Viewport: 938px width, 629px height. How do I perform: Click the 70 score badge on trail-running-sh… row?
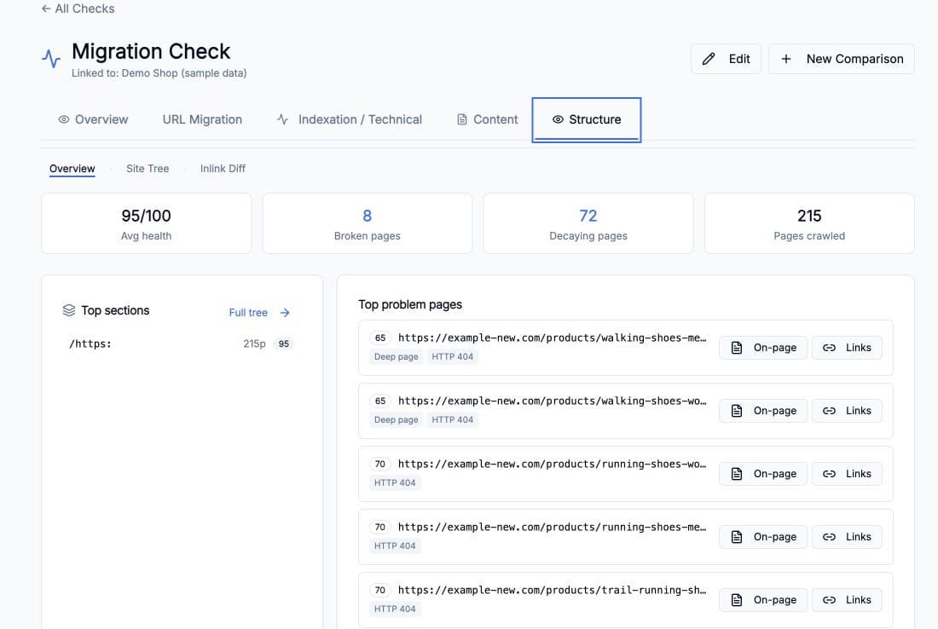tap(379, 590)
